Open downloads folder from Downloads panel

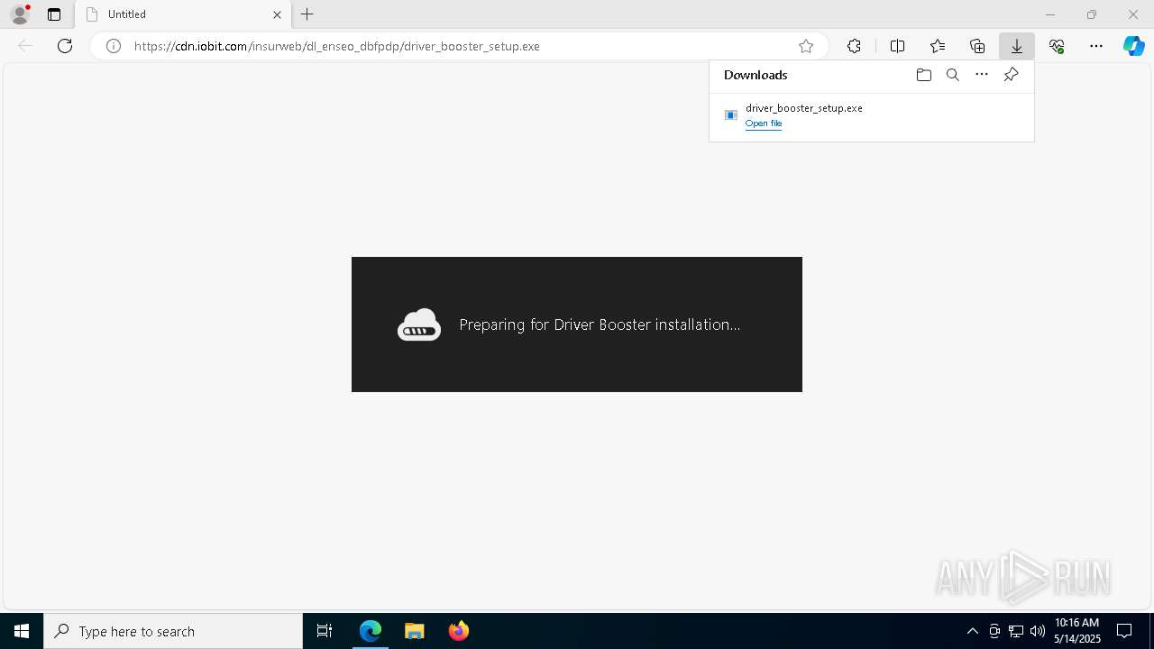point(924,75)
